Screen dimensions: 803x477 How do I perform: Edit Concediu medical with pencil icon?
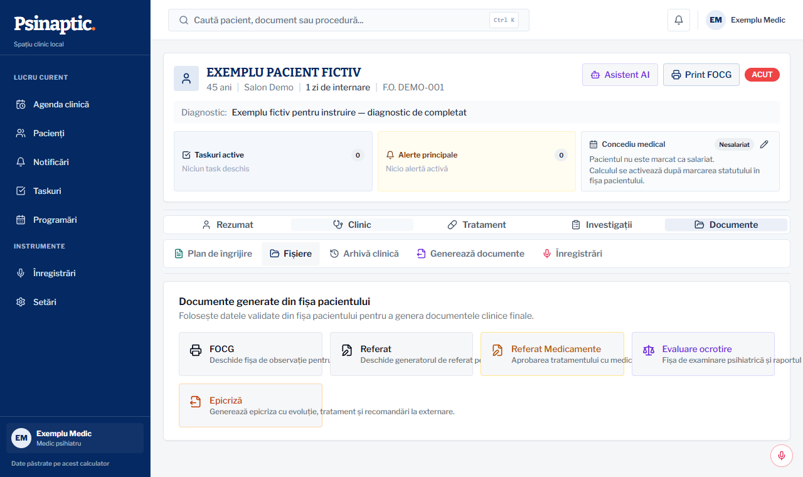click(764, 144)
